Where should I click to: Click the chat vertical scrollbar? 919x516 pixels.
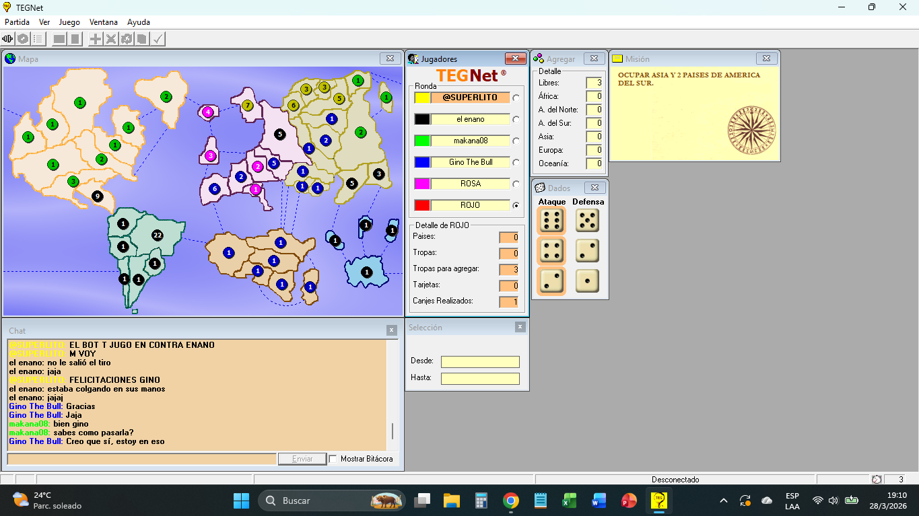392,431
